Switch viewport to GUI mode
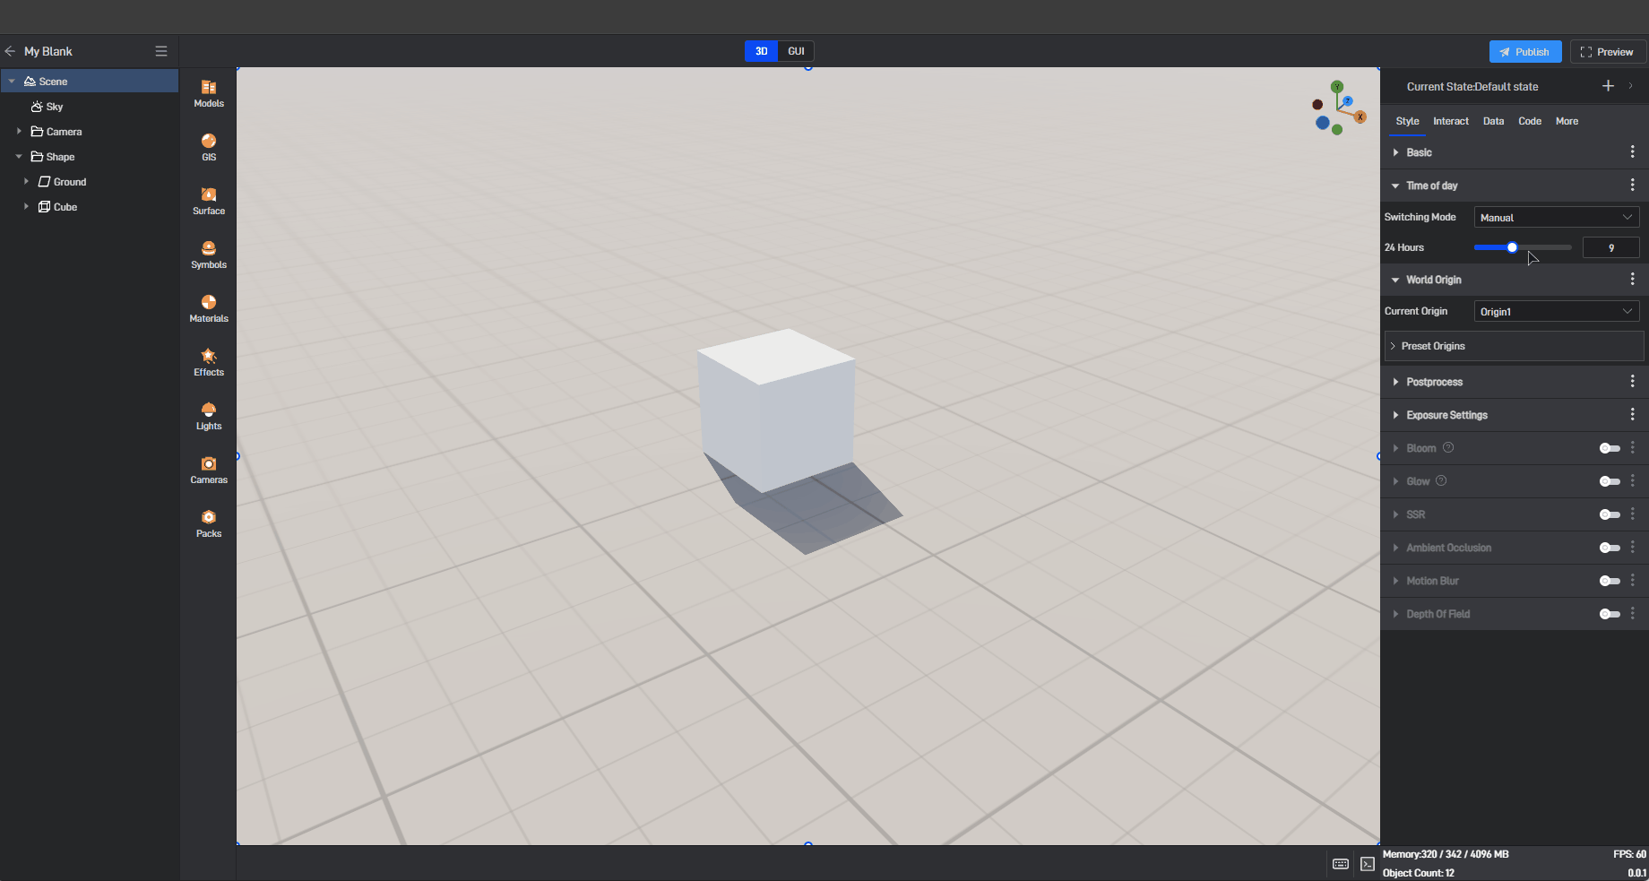The height and width of the screenshot is (881, 1649). coord(796,51)
